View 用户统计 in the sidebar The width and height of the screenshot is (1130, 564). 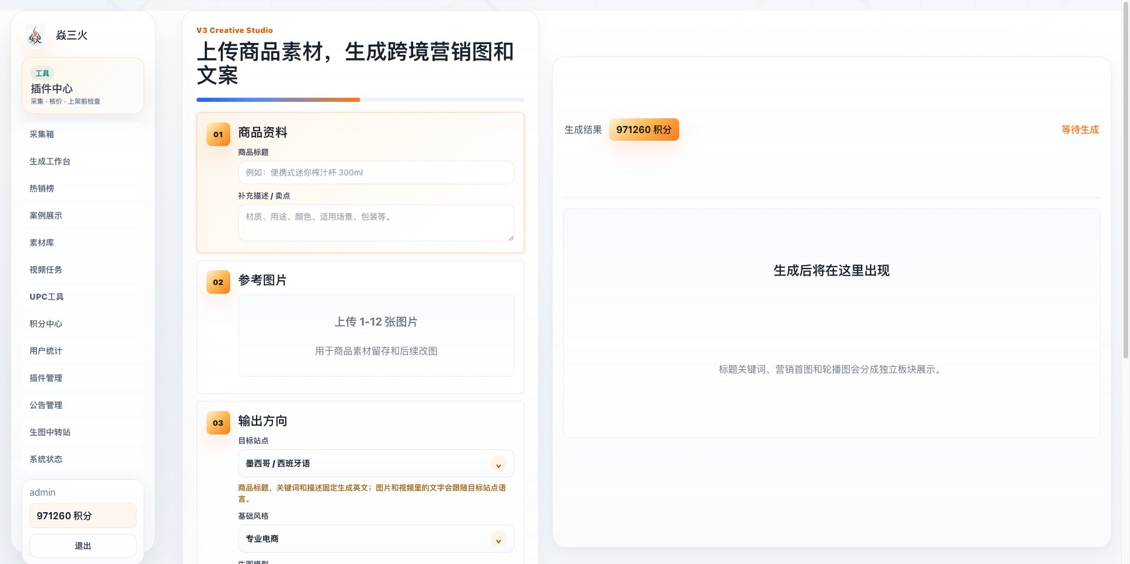click(x=83, y=351)
